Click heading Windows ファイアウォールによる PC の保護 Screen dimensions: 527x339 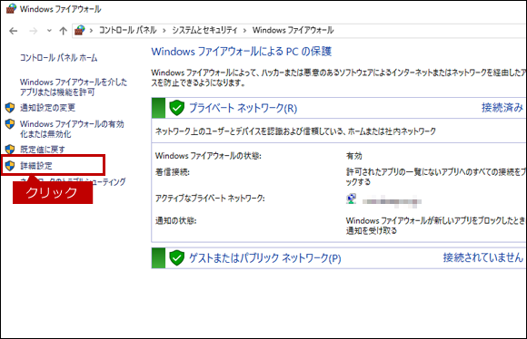click(242, 52)
